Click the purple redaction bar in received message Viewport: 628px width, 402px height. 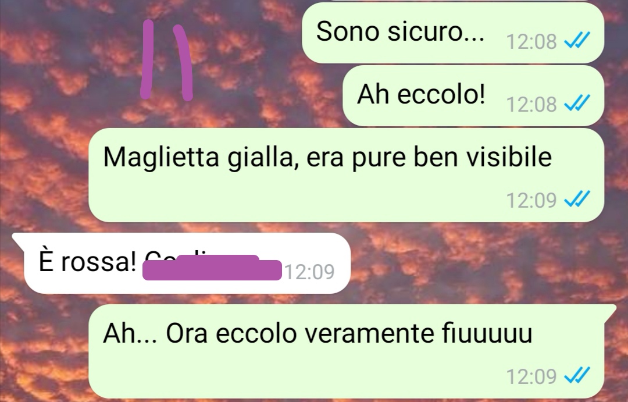212,268
